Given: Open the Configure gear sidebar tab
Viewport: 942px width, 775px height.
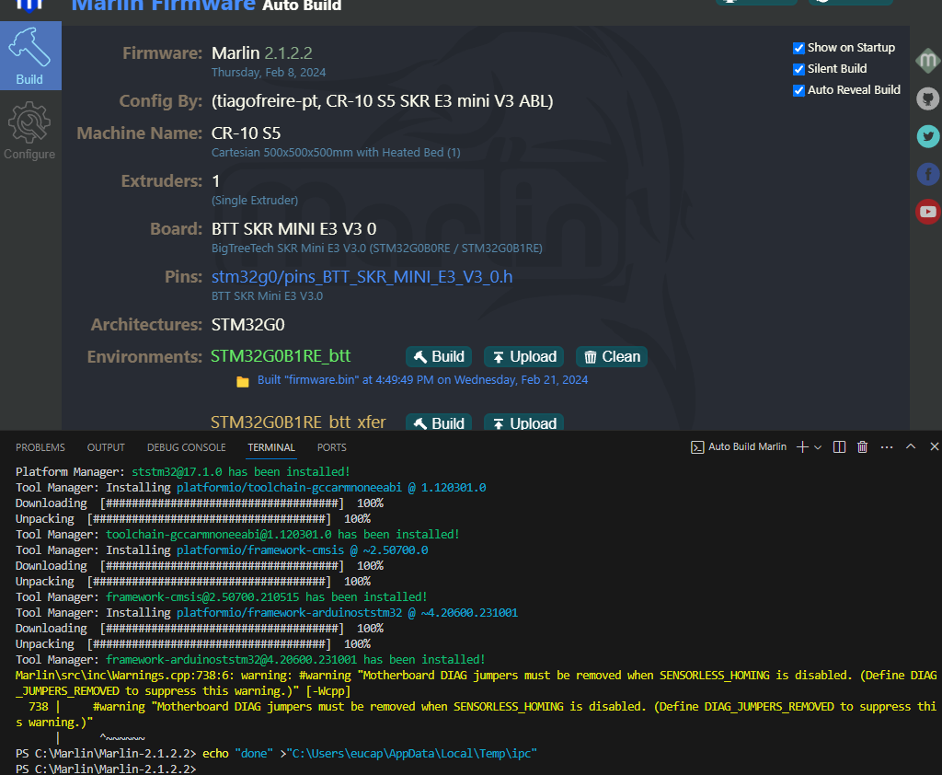Looking at the screenshot, I should pos(30,131).
